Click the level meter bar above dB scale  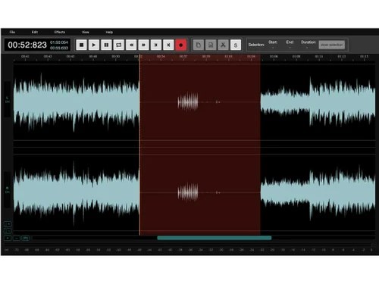(188, 245)
